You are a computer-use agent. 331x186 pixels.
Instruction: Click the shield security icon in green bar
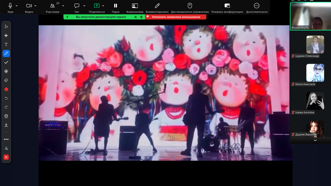point(141,17)
